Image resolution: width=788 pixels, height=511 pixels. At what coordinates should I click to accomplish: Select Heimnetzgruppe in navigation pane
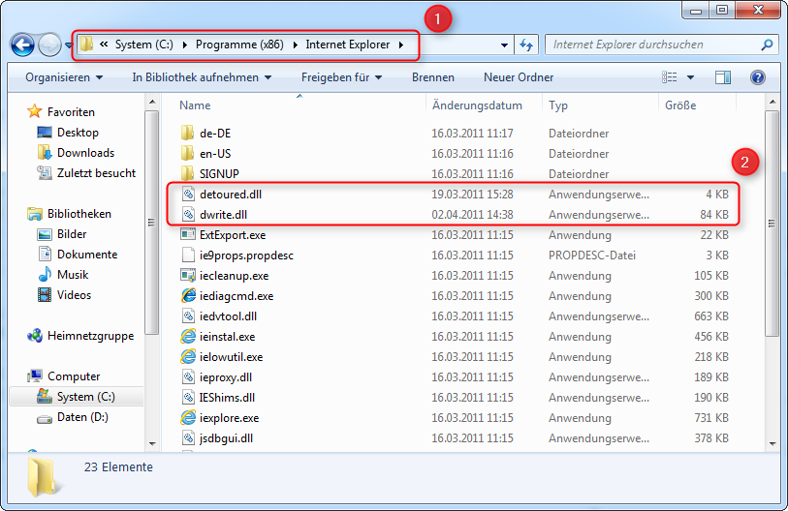(x=90, y=336)
